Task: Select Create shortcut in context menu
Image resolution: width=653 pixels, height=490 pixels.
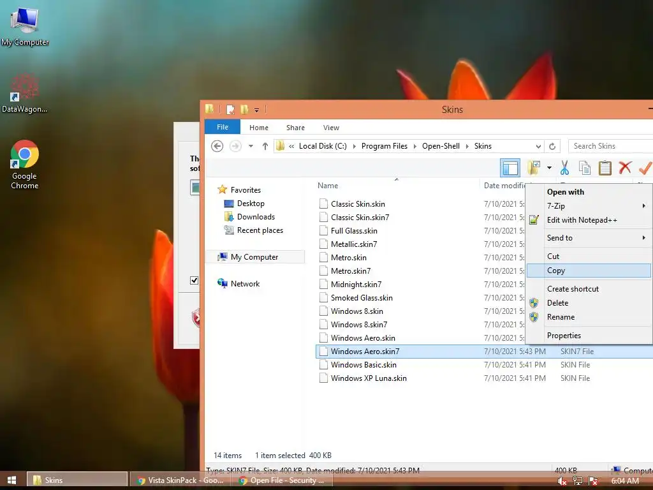Action: pos(589,289)
